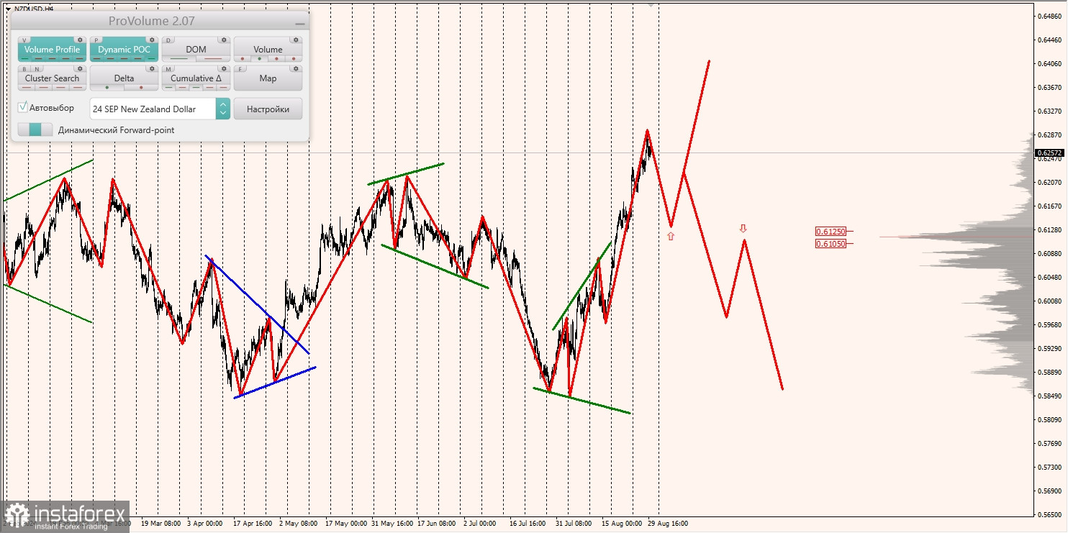Toggle the Map indicator
The width and height of the screenshot is (1068, 533).
point(268,78)
